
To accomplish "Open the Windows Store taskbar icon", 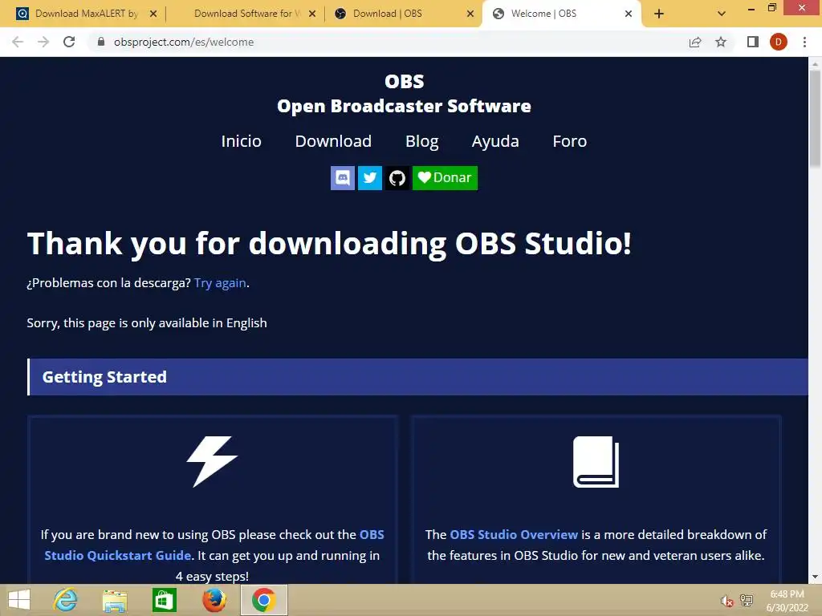I will point(164,600).
